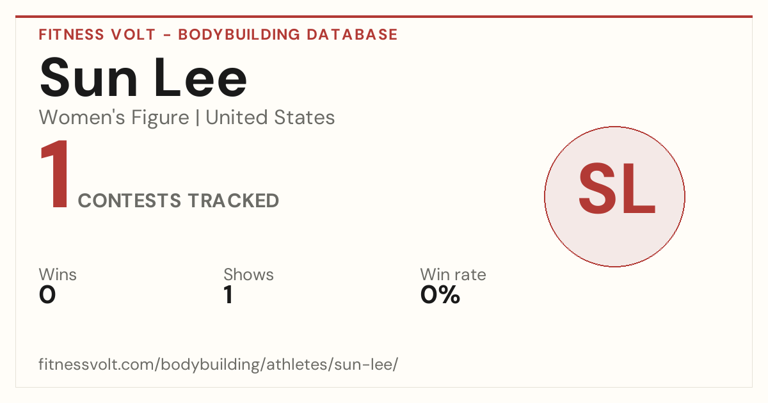Click the Win rate stat label
Viewport: 768px width, 403px height.
453,274
